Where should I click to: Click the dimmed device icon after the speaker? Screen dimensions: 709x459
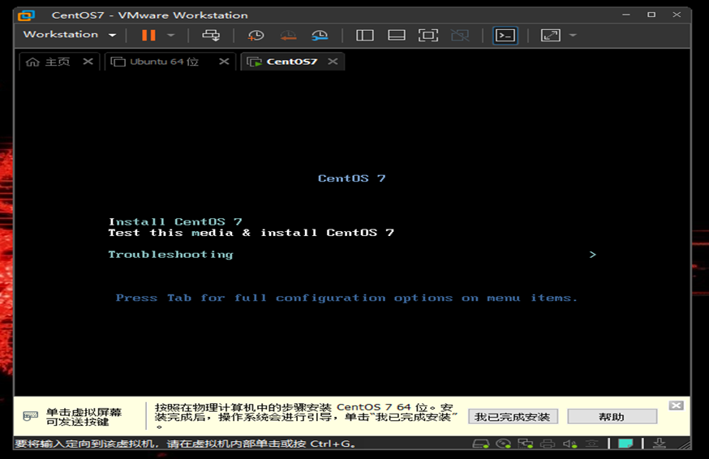[591, 444]
